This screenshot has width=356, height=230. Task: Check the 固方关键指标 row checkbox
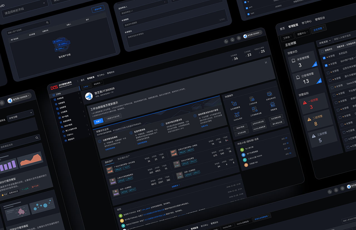(330, 80)
